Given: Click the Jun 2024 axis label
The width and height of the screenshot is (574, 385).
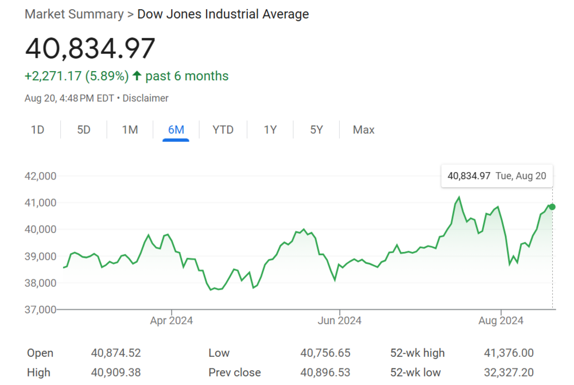Looking at the screenshot, I should pyautogui.click(x=339, y=321).
